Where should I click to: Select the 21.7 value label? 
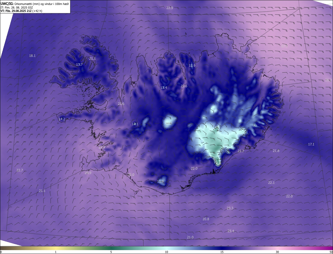click(241, 151)
